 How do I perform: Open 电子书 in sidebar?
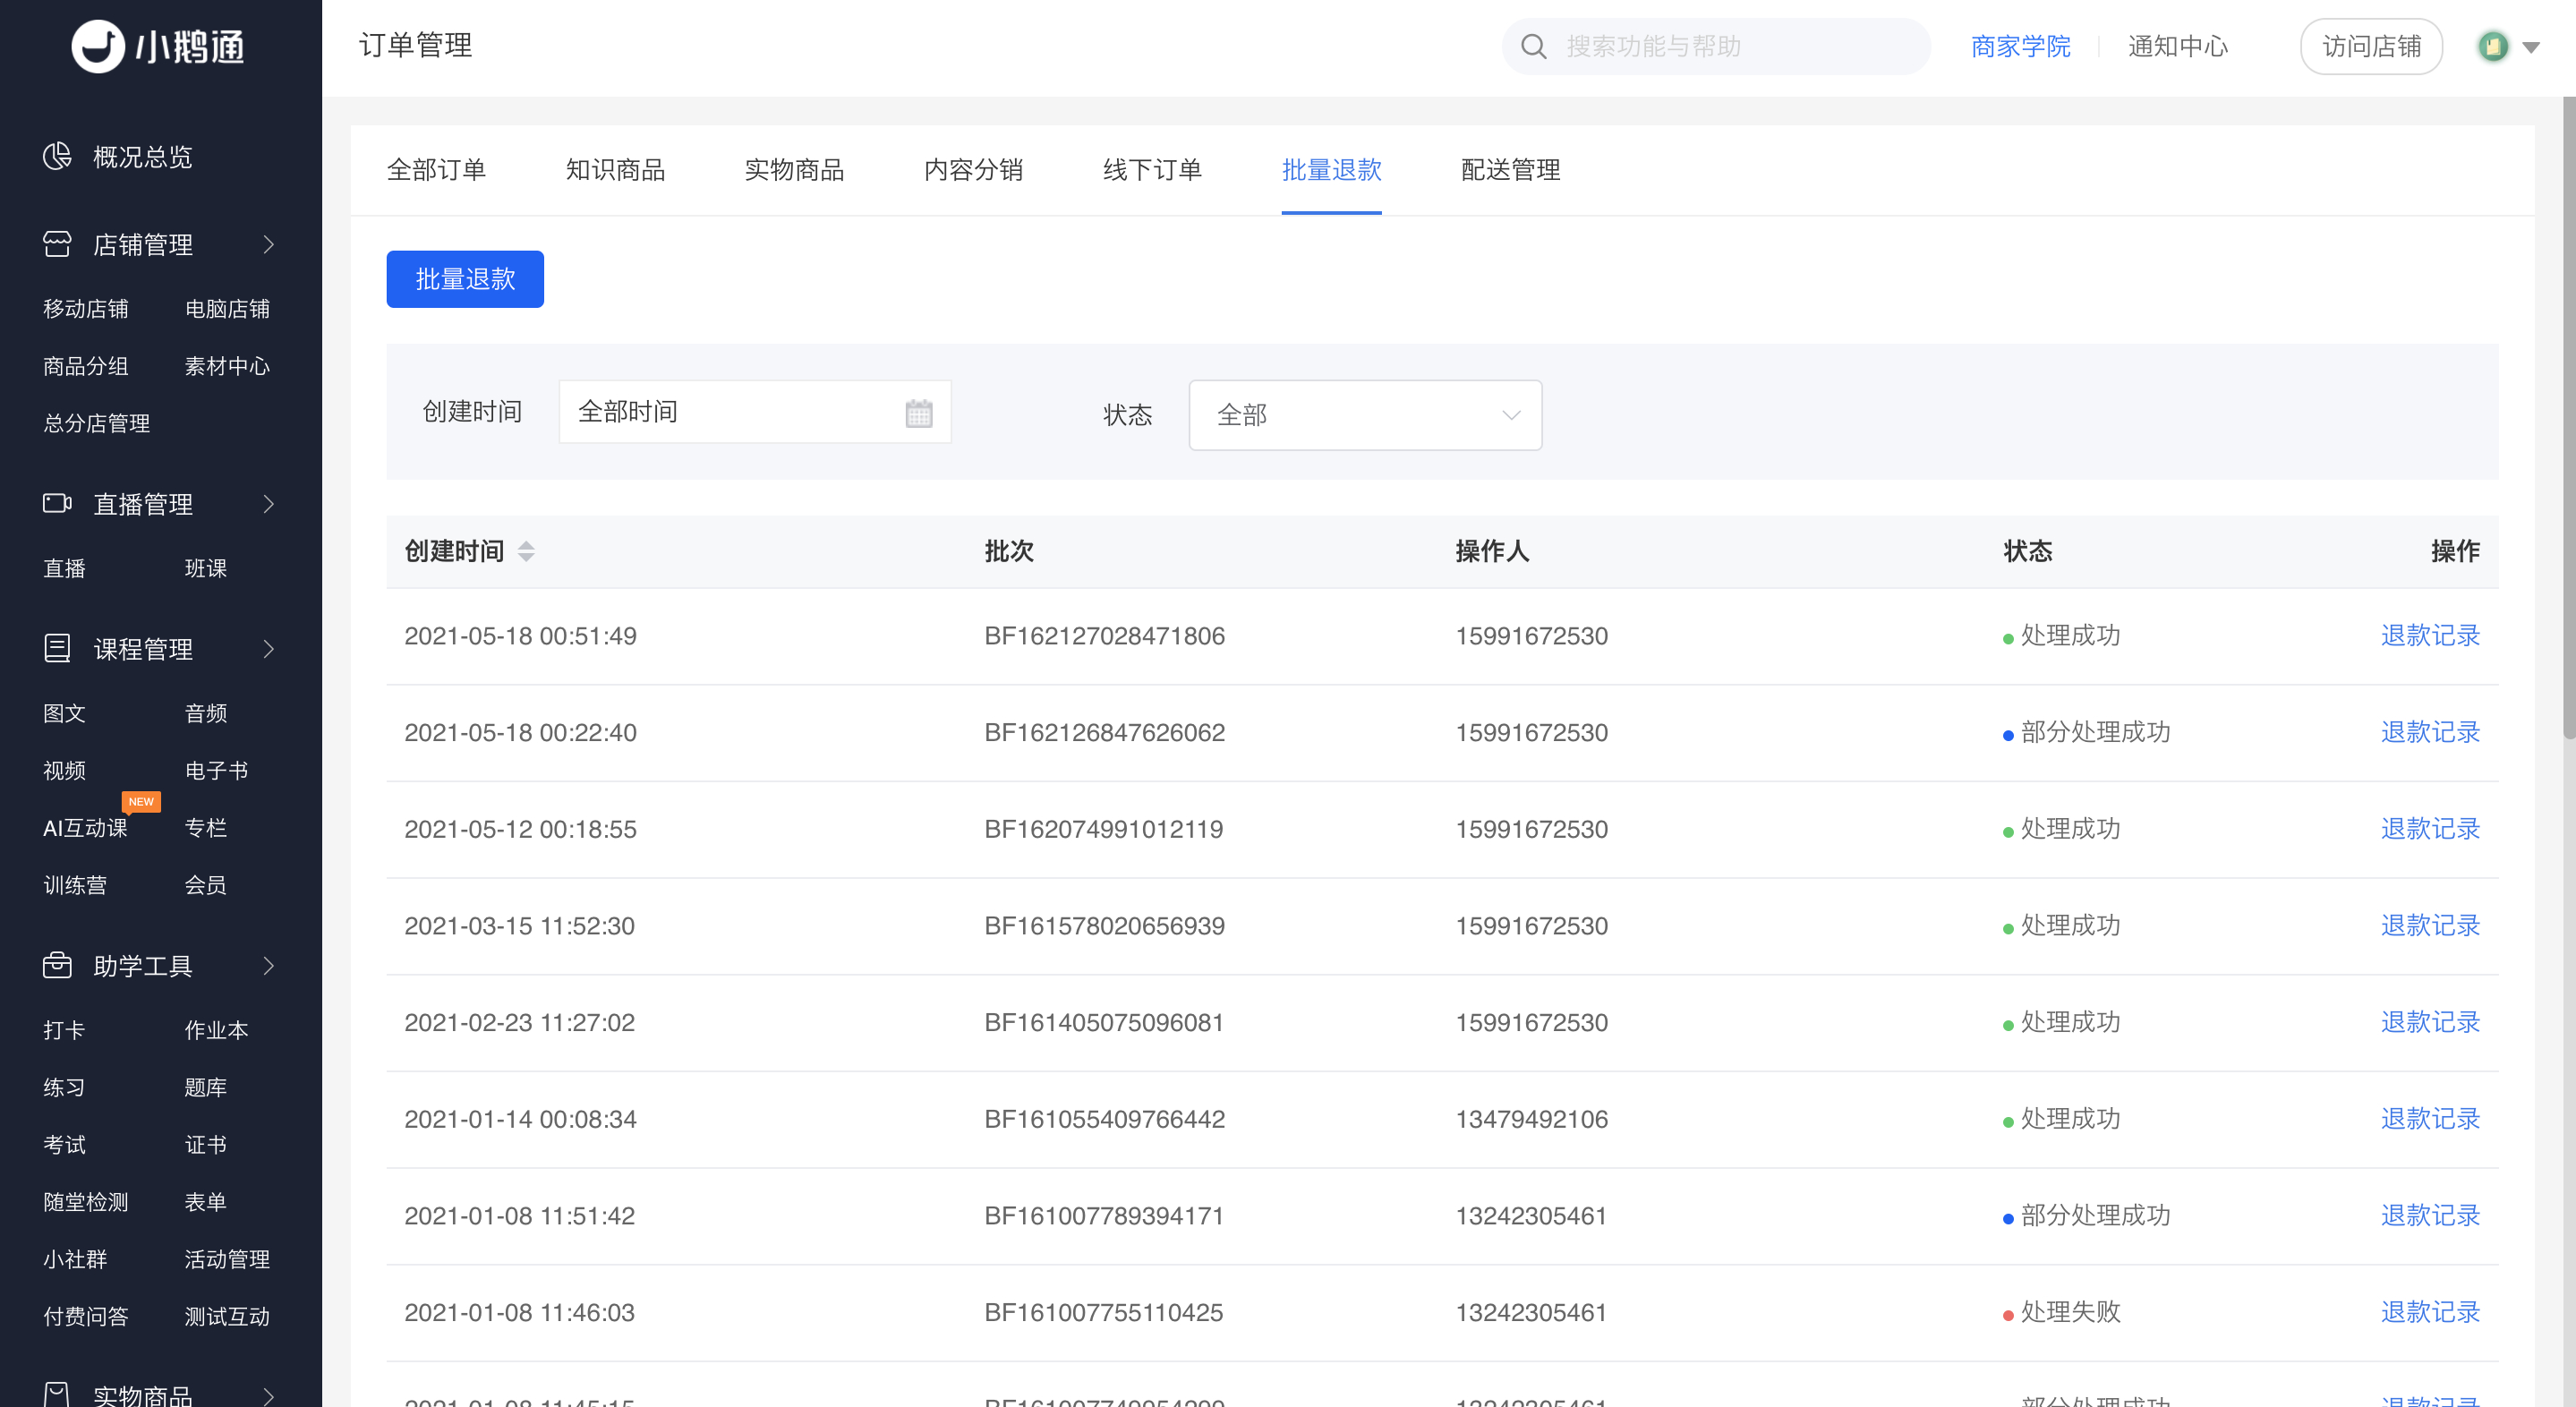tap(217, 770)
